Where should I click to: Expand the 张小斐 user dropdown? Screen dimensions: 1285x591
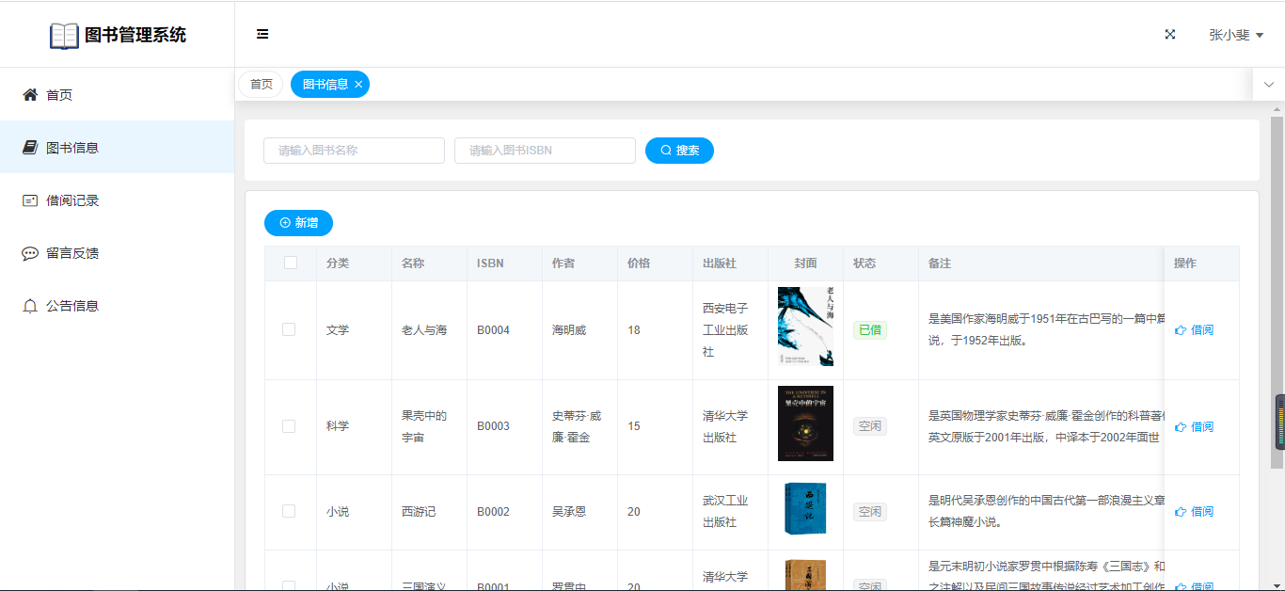click(x=1235, y=35)
